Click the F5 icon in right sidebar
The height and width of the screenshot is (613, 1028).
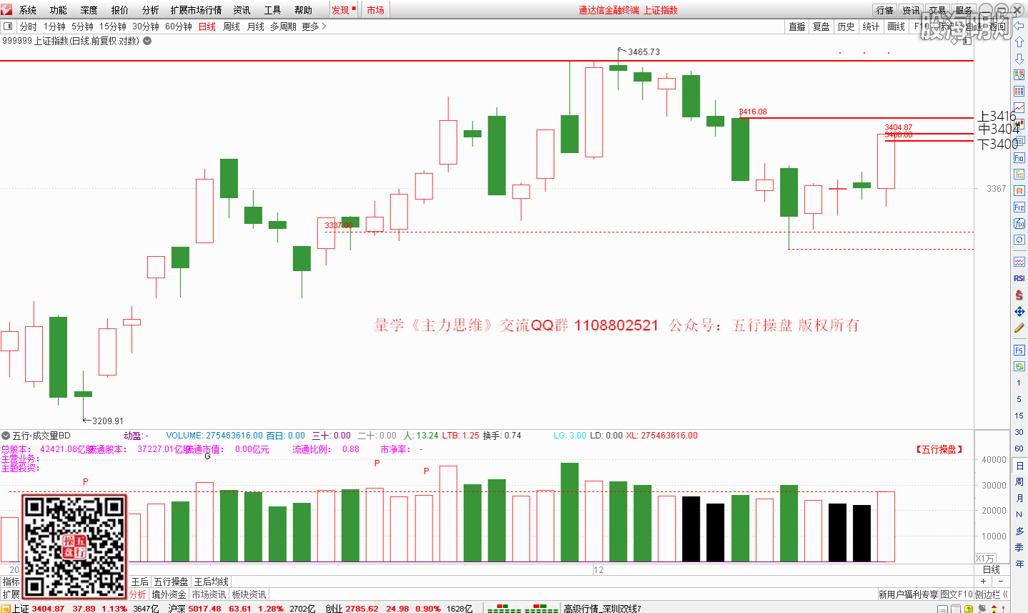pos(1019,350)
